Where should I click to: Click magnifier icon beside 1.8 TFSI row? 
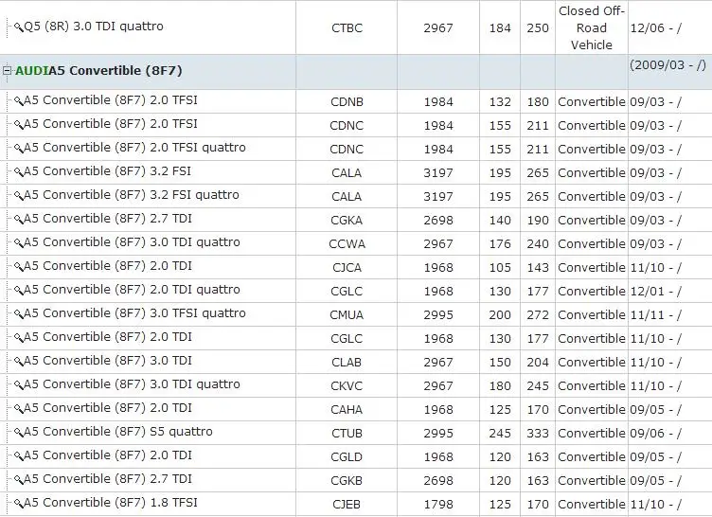(19, 503)
